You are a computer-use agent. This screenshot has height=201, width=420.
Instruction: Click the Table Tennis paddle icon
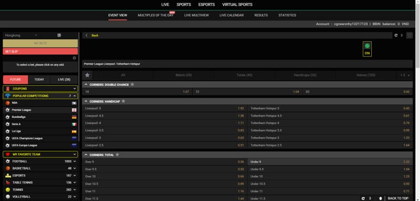click(7, 183)
